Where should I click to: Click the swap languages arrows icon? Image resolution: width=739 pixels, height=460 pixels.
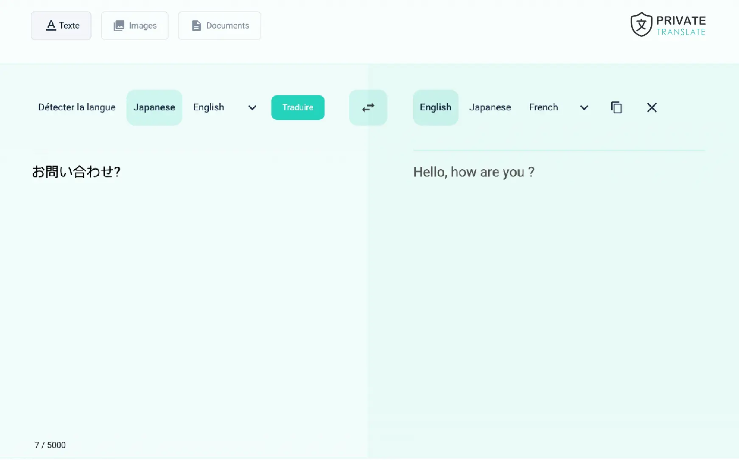pyautogui.click(x=367, y=107)
